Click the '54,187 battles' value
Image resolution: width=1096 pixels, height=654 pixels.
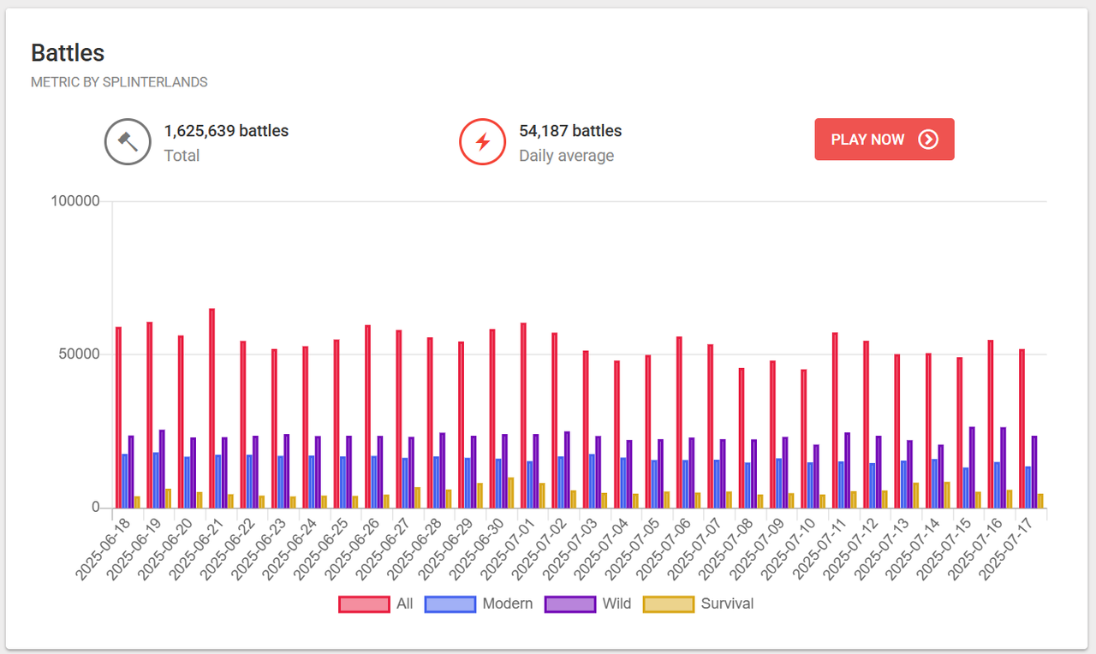point(570,131)
